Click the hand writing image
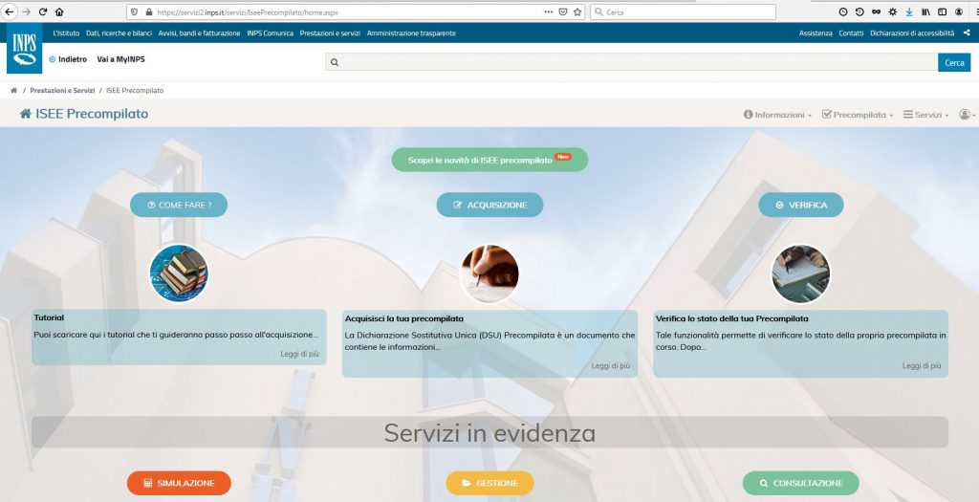The width and height of the screenshot is (979, 502). (x=489, y=273)
